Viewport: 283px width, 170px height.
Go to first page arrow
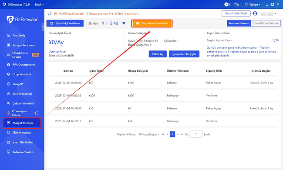(163, 134)
